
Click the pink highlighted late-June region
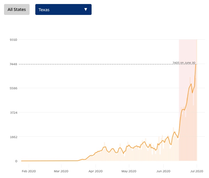pyautogui.click(x=188, y=100)
